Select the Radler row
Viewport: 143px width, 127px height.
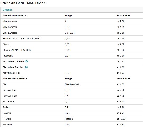72,107
